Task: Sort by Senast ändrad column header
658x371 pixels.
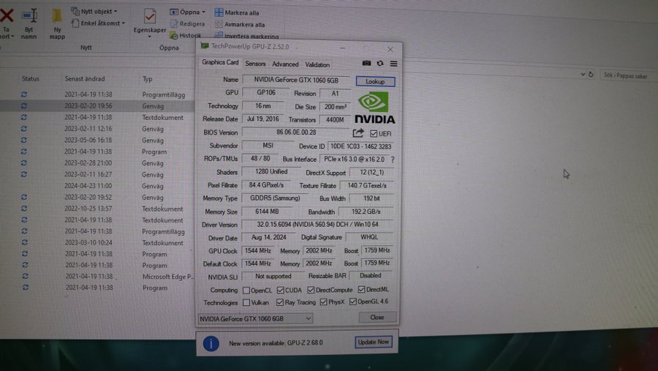Action: pos(85,78)
